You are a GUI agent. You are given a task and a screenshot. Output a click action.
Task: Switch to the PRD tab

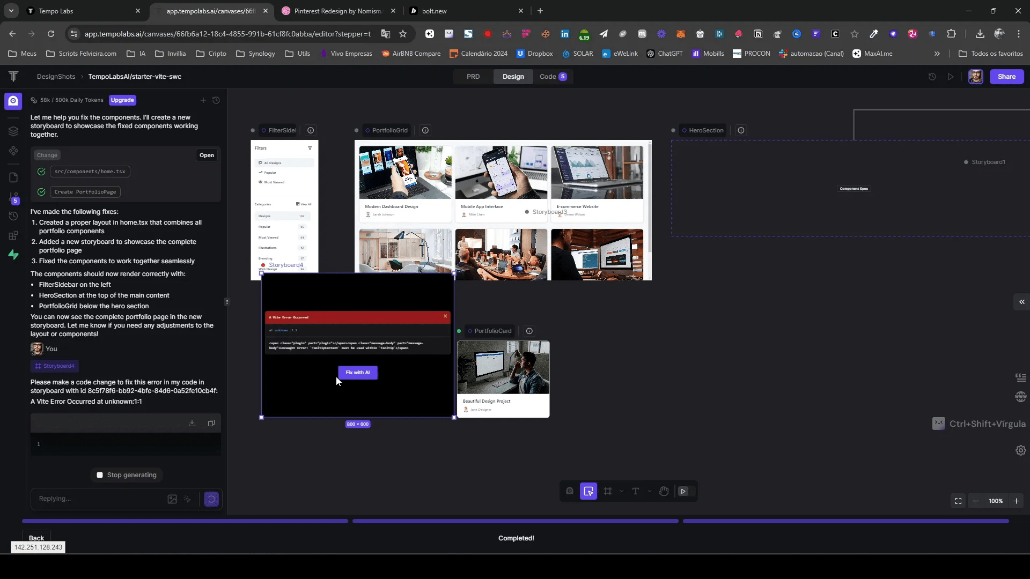[x=473, y=77]
